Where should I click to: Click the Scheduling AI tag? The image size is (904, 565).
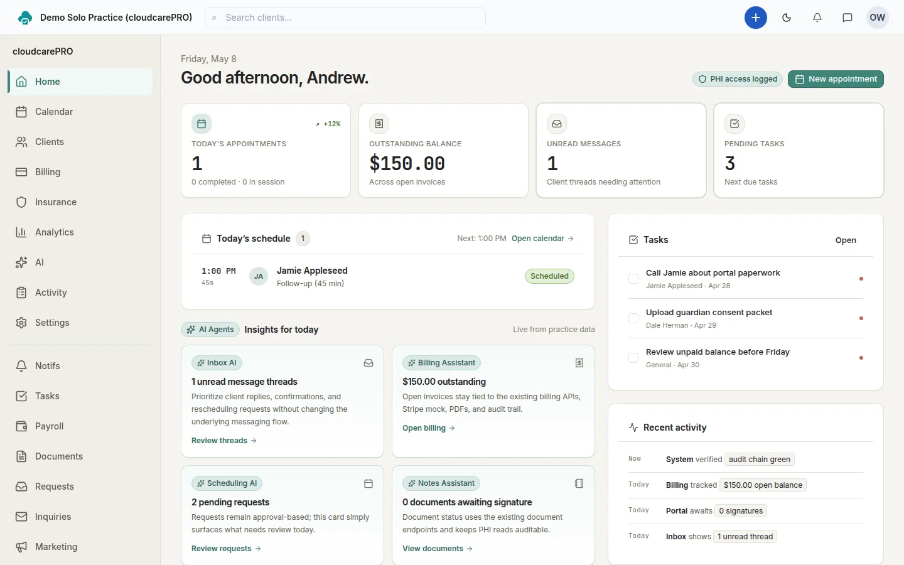227,483
